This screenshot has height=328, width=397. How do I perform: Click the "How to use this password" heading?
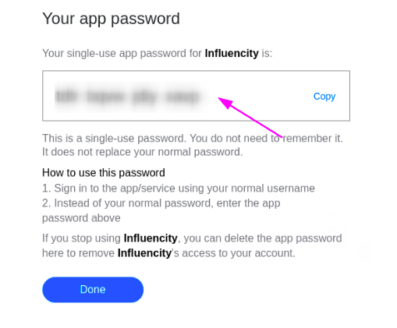(x=104, y=173)
